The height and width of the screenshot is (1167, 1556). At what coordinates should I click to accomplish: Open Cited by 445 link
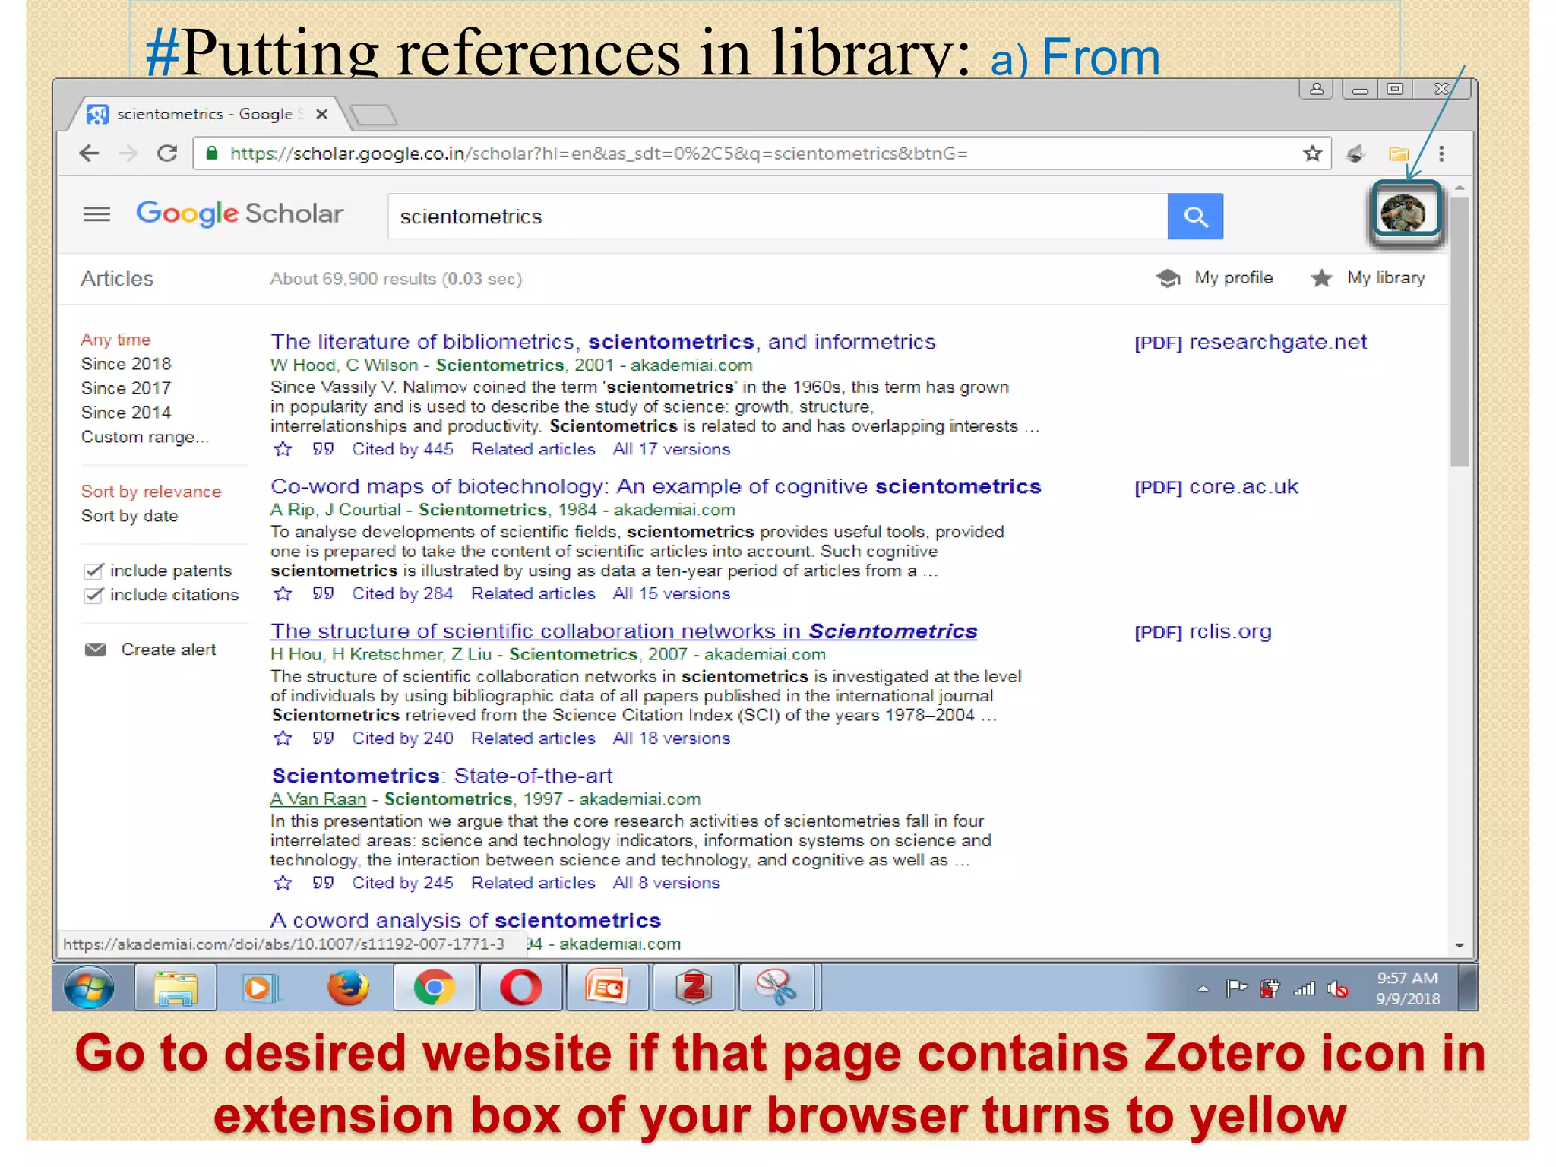(403, 449)
